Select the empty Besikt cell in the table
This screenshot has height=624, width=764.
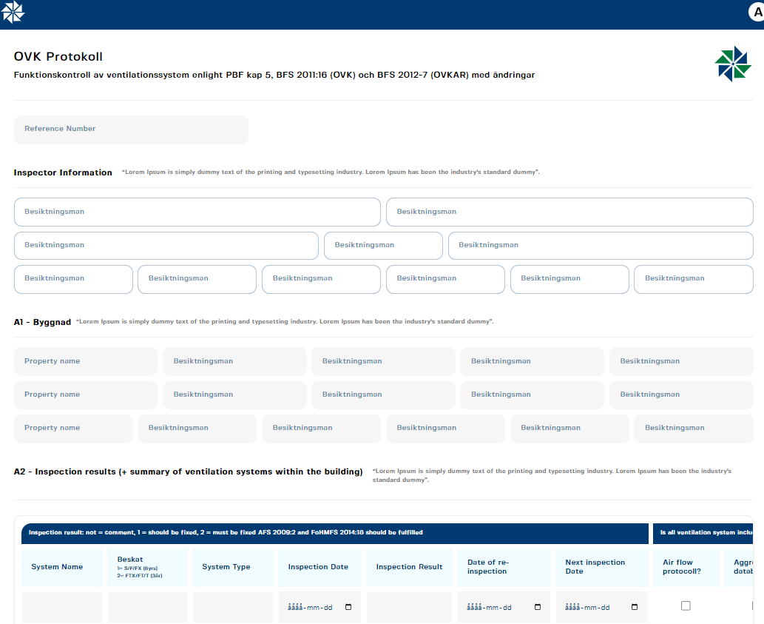point(147,607)
